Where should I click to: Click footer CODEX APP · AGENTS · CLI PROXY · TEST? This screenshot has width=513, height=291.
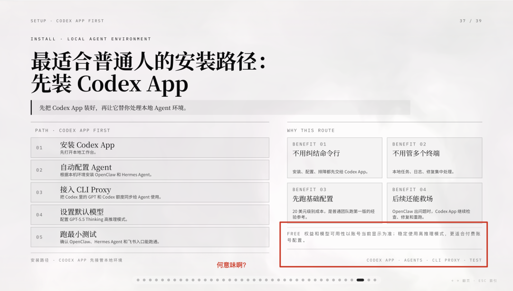click(424, 260)
